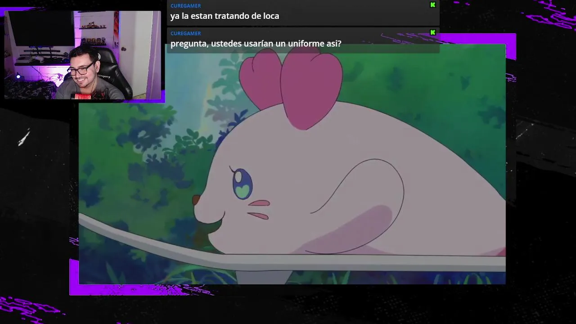
Task: Click the anime video showing the pink creature
Action: coord(292,164)
